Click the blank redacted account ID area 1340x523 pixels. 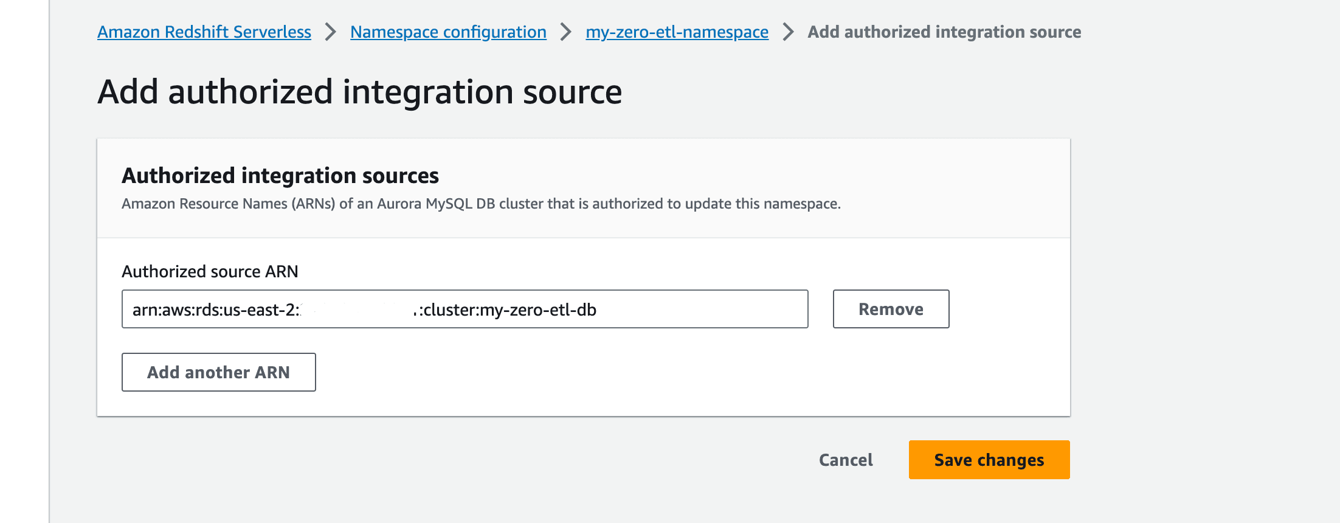[x=357, y=310]
